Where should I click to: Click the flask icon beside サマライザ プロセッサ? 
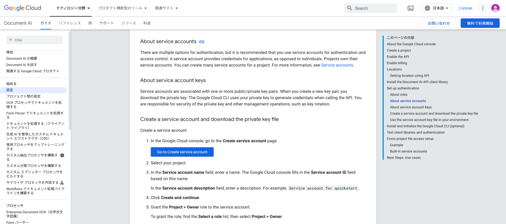pos(62,183)
